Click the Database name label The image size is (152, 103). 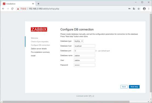(66, 55)
